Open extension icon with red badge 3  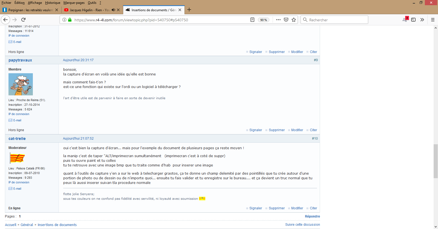coord(405,19)
